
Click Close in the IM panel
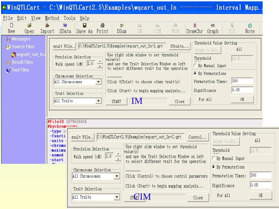point(180,102)
